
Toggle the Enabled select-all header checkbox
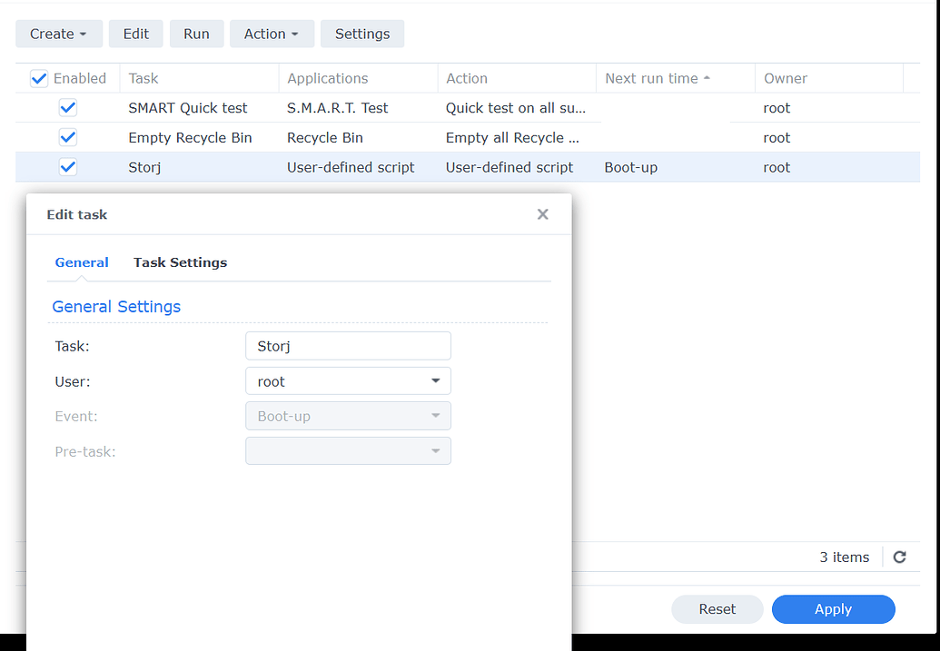pos(39,78)
